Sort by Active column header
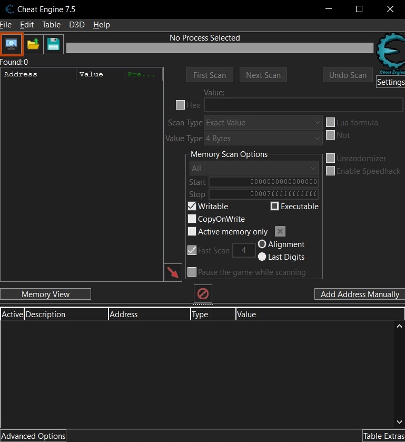 coord(12,315)
